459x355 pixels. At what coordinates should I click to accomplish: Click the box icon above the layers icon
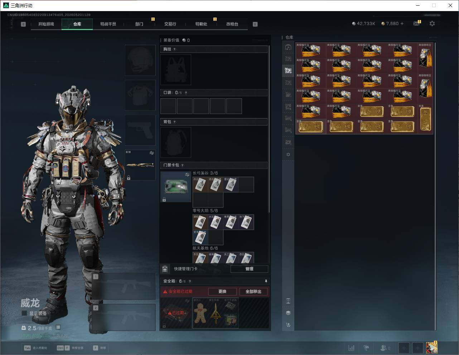click(x=288, y=301)
